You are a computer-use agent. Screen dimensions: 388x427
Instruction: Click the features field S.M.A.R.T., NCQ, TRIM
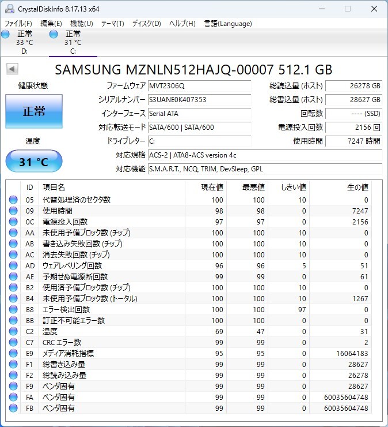(x=265, y=169)
